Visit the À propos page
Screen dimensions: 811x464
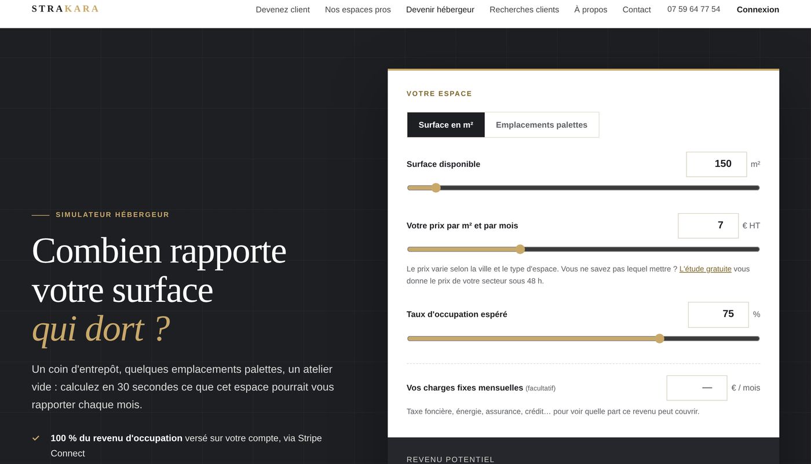pos(591,9)
